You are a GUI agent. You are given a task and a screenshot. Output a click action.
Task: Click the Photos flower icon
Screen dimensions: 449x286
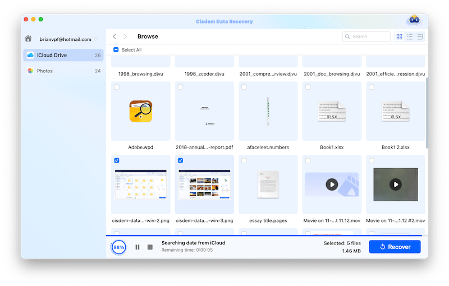[x=30, y=71]
